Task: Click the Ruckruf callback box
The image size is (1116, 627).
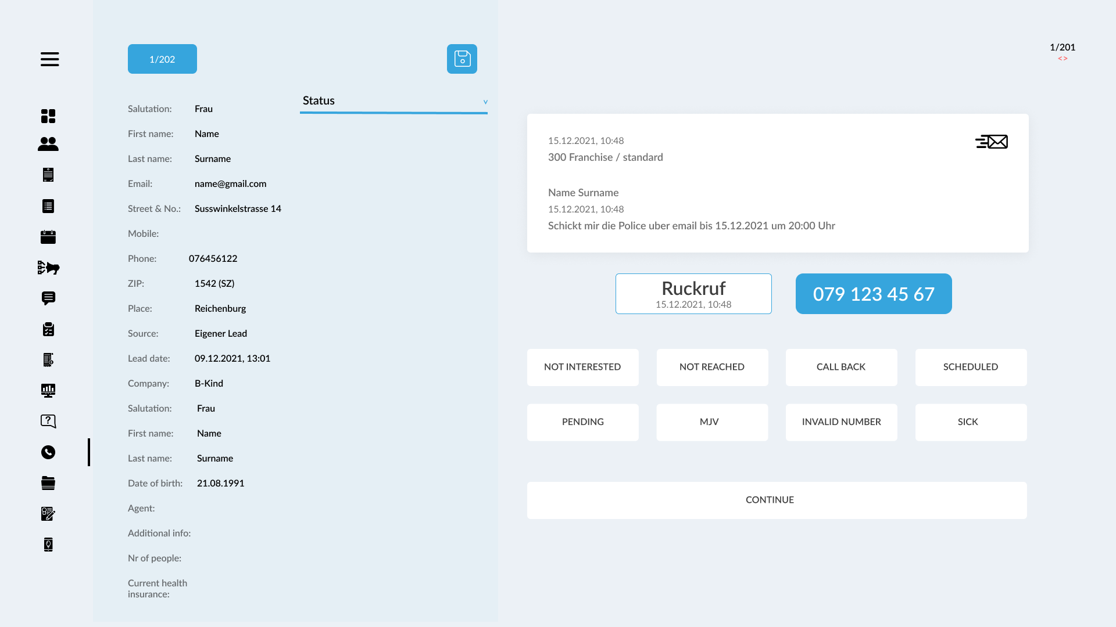Action: (693, 294)
